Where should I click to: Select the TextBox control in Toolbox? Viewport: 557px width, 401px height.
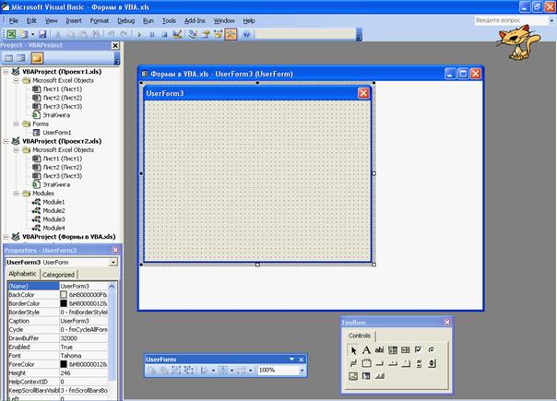379,350
